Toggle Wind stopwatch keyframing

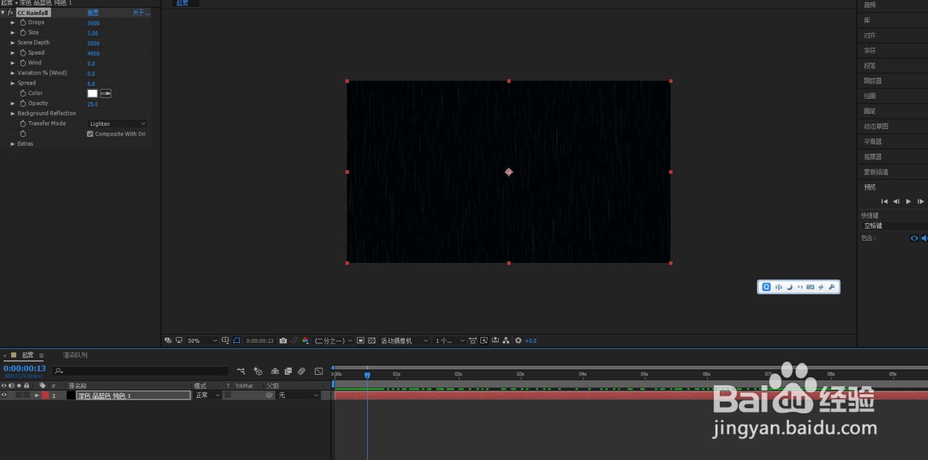[23, 63]
